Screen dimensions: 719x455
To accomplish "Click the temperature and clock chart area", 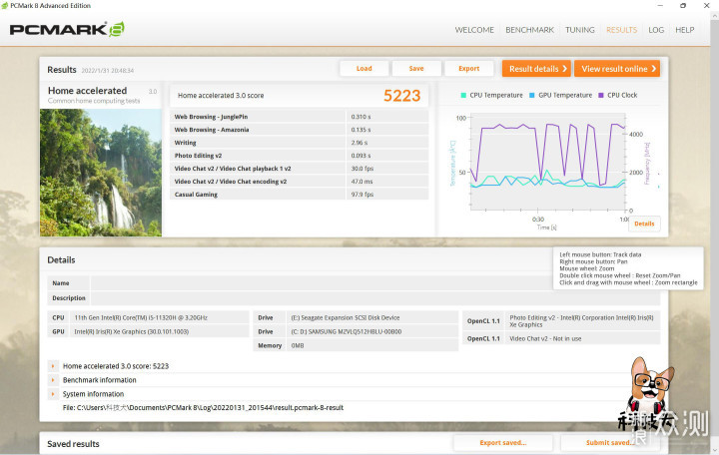I will 548,164.
